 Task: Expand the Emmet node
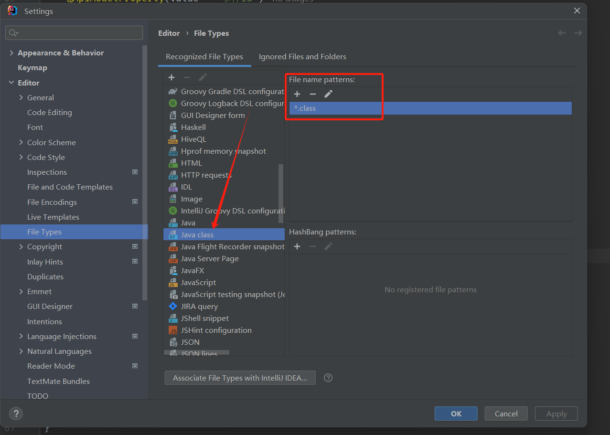[x=21, y=291]
